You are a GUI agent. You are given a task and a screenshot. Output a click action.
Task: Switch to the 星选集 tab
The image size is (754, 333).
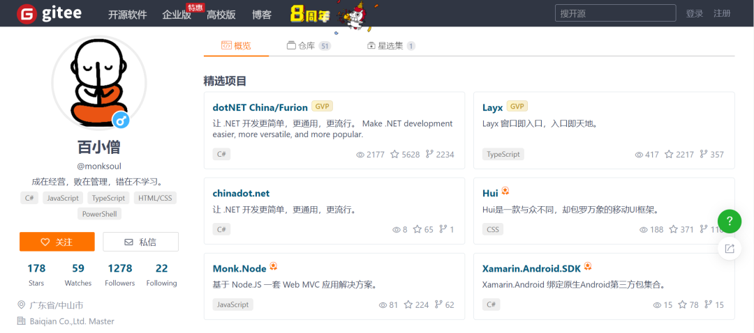tap(391, 46)
